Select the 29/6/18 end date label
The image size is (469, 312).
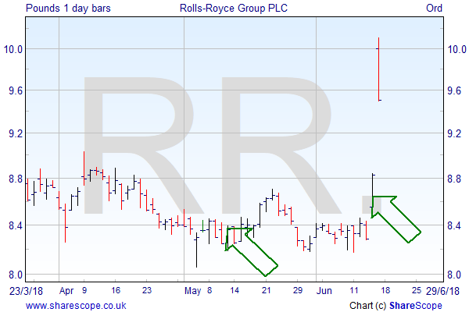pos(442,291)
